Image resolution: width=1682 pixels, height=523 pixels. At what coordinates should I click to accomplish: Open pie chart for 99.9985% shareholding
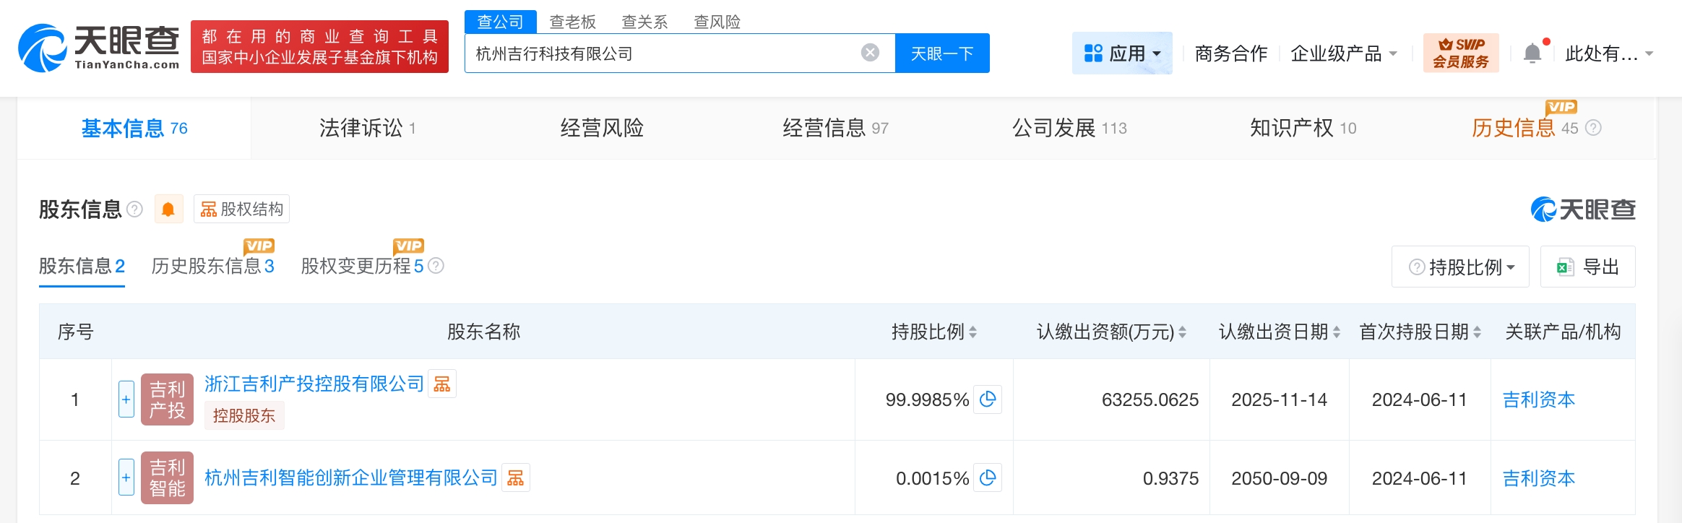(987, 399)
